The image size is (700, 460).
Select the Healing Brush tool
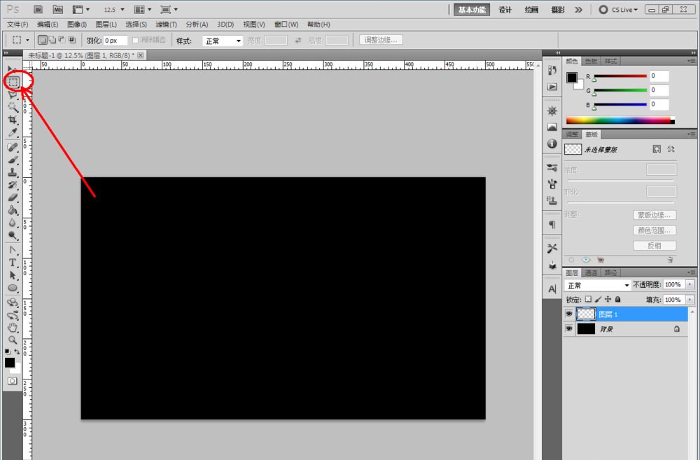(13, 147)
